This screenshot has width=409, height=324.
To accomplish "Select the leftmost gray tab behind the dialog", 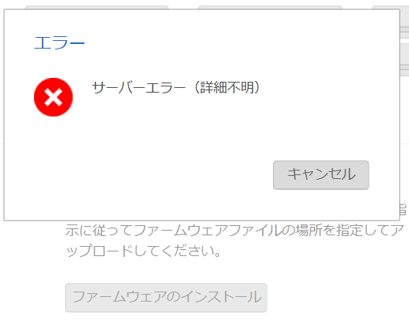I will [x=97, y=7].
